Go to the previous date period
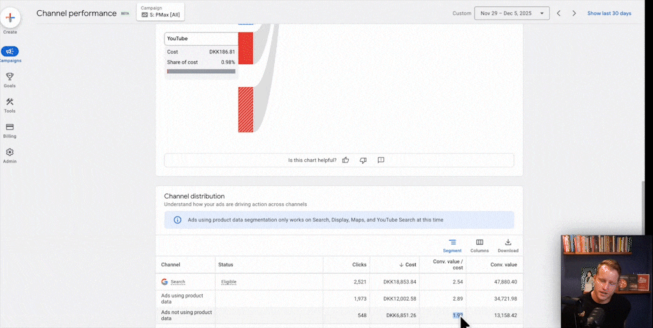The image size is (653, 328). (x=559, y=13)
